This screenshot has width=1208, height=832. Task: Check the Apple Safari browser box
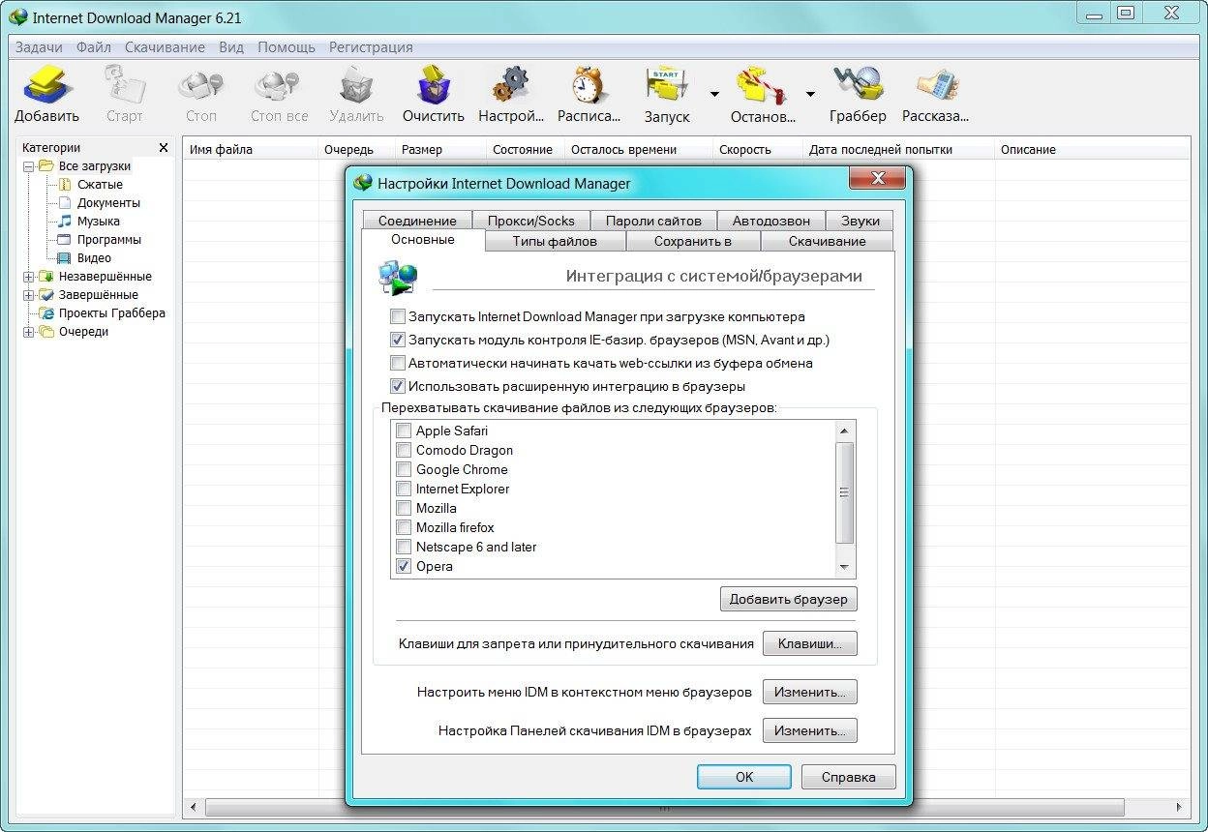404,431
